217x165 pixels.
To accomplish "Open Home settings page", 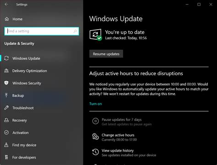I will click(17, 19).
